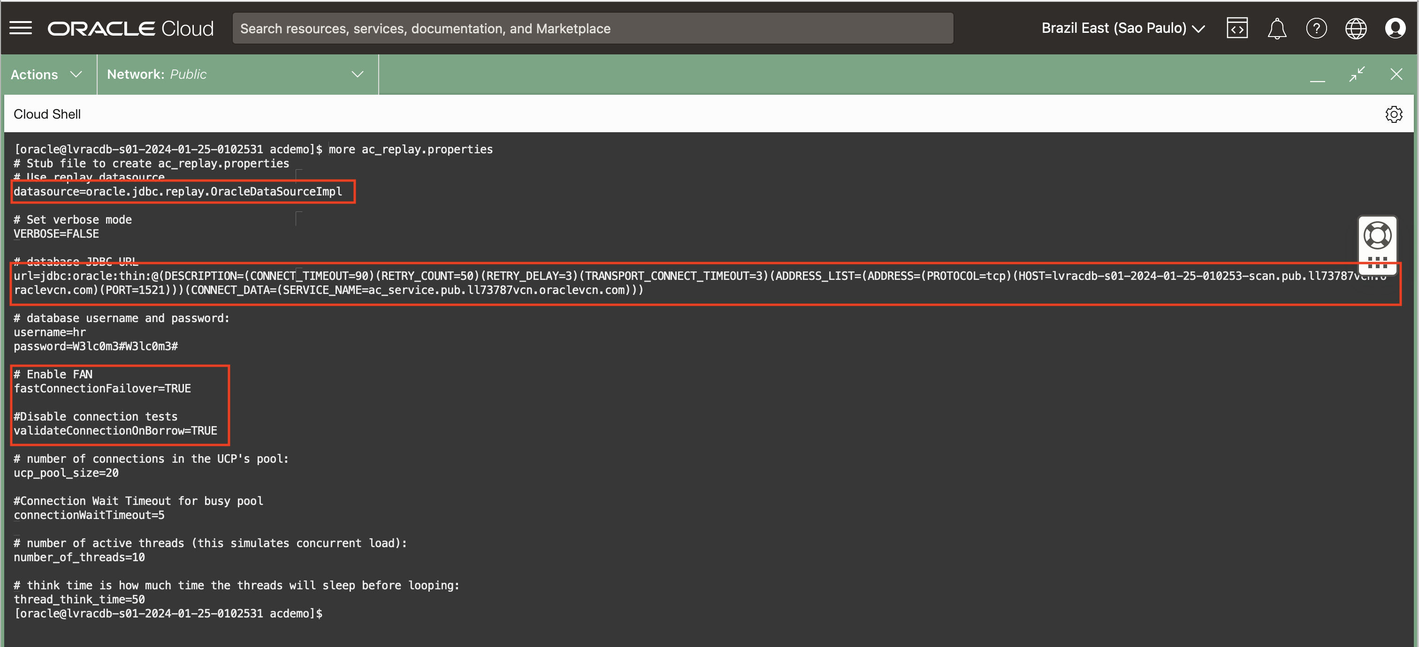Viewport: 1419px width, 647px height.
Task: Open the user profile avatar menu
Action: coord(1395,28)
